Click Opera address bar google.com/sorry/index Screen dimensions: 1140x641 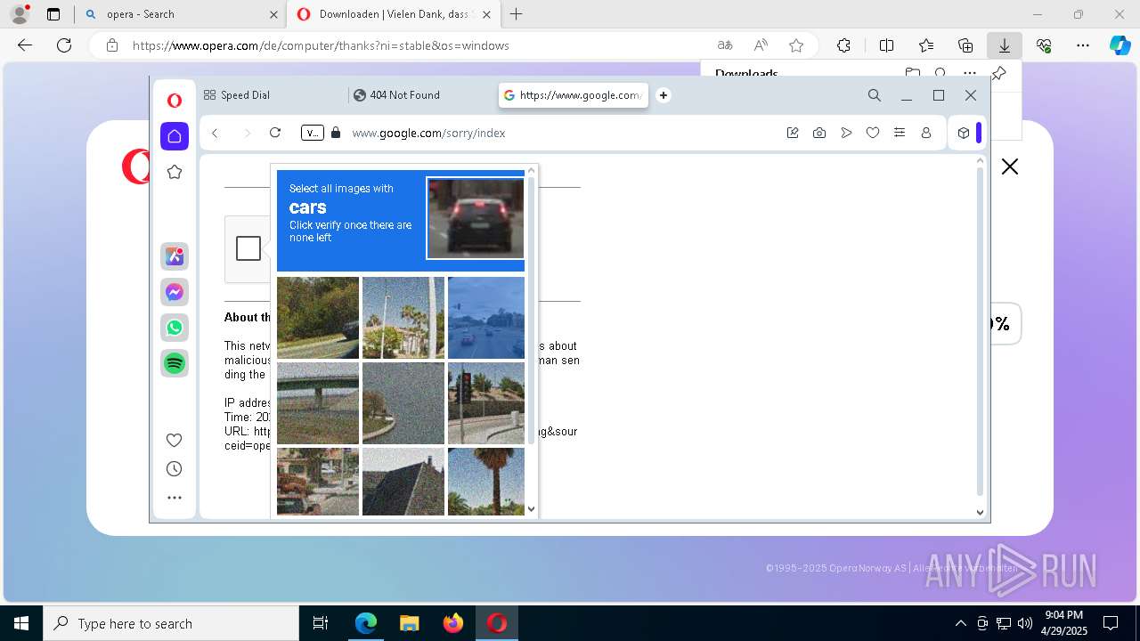(x=428, y=133)
